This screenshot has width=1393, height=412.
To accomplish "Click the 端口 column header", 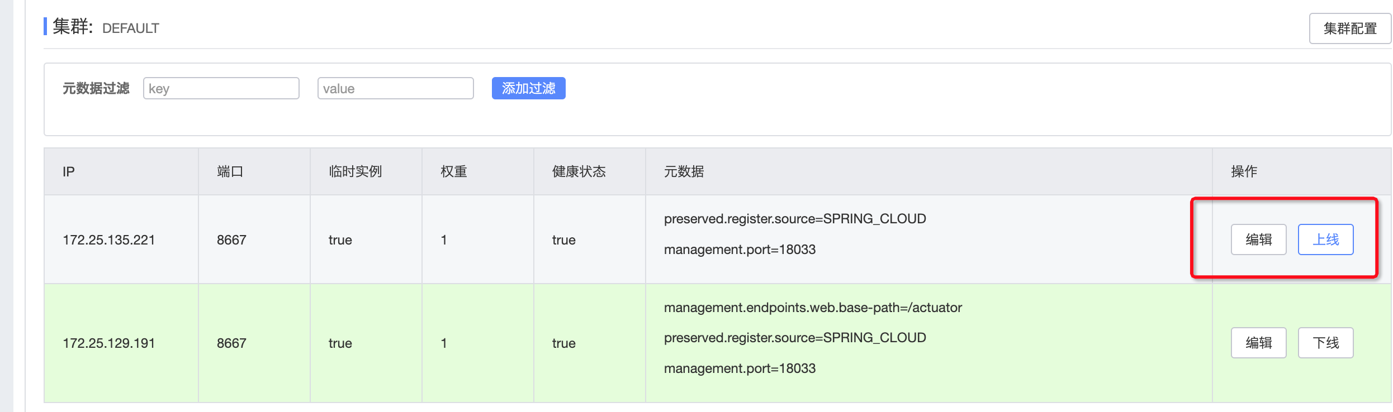I will point(230,171).
